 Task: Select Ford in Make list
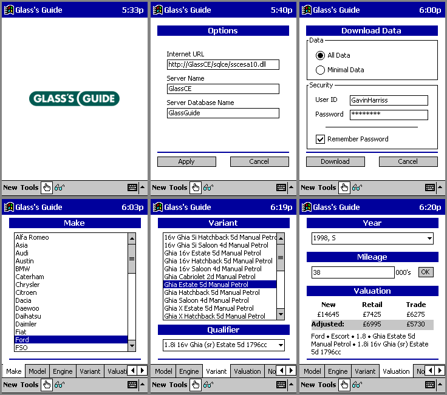click(x=71, y=339)
